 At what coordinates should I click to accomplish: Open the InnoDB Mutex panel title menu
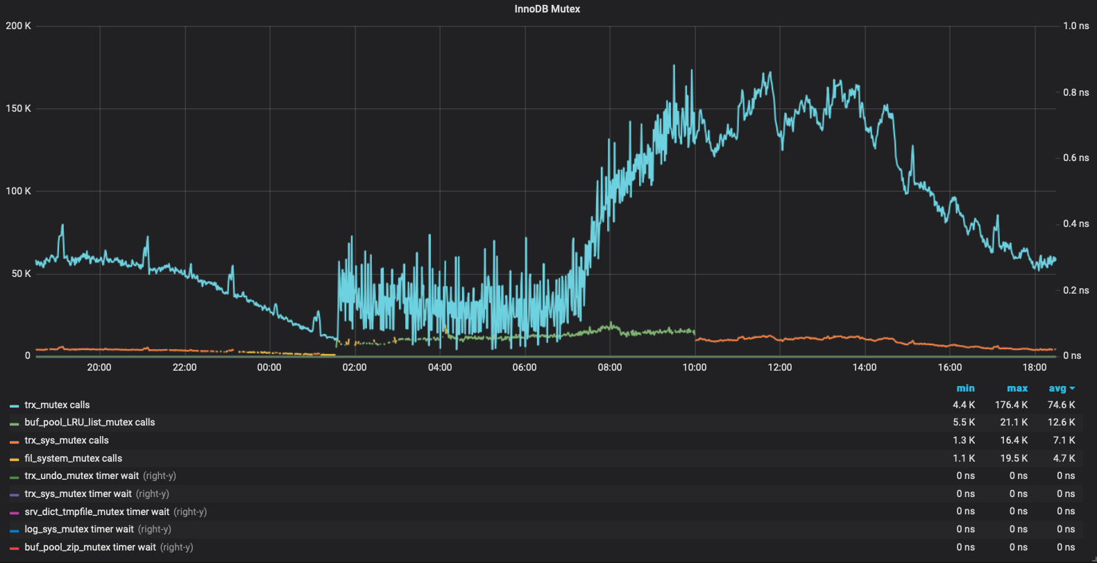click(547, 9)
